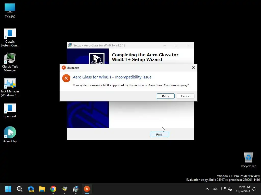Click the bee app icon in taskbar
Viewport: 261px width, 195px height.
tap(64, 189)
